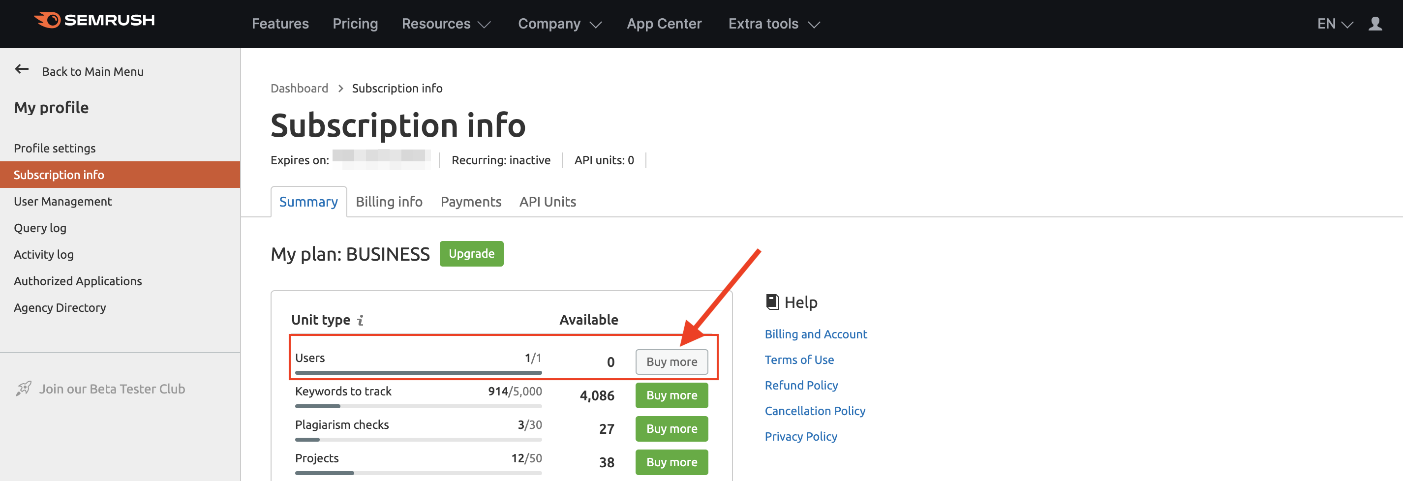Viewport: 1403px width, 481px height.
Task: Click the 'API units: 0' text
Action: [604, 160]
